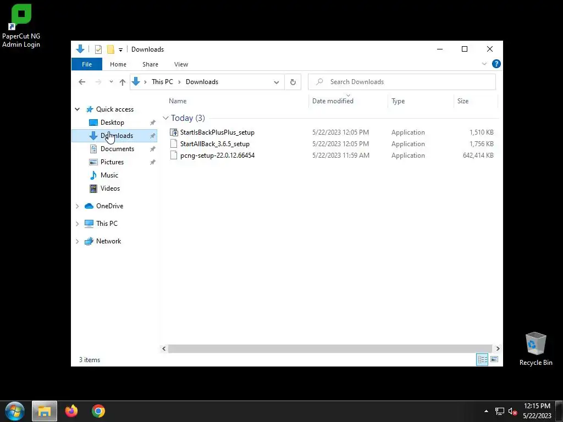
Task: Click the New folder quick access toolbar icon
Action: tap(111, 49)
